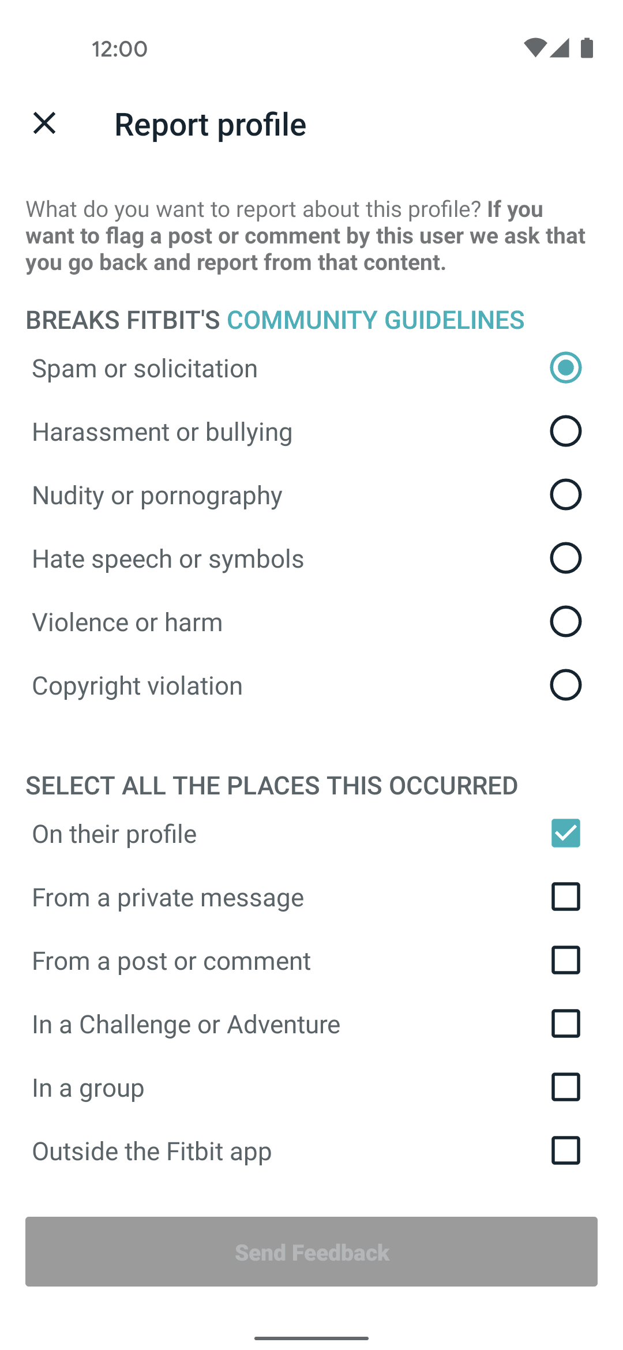Tap the battery status icon
Viewport: 623px width, 1350px height.
(x=587, y=48)
